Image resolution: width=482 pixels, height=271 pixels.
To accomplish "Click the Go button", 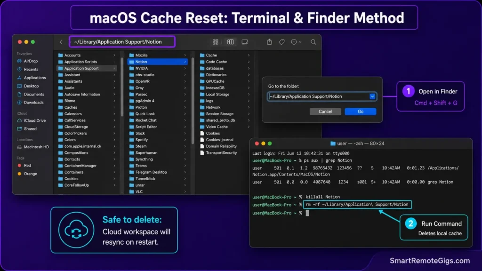I will point(360,112).
